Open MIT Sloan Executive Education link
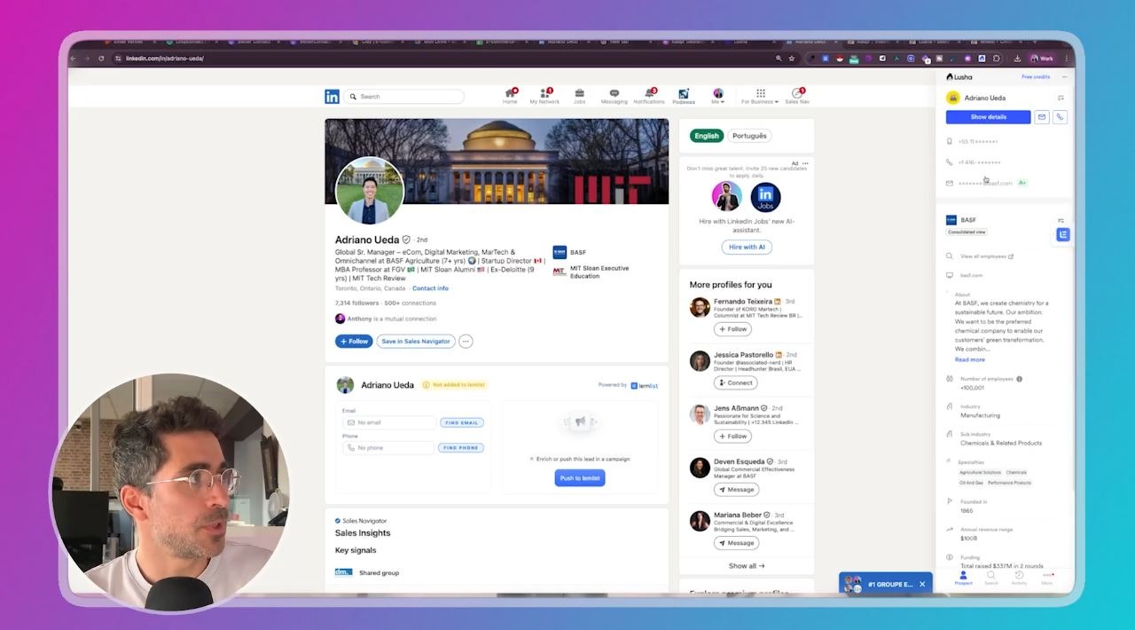The width and height of the screenshot is (1135, 630). [591, 272]
